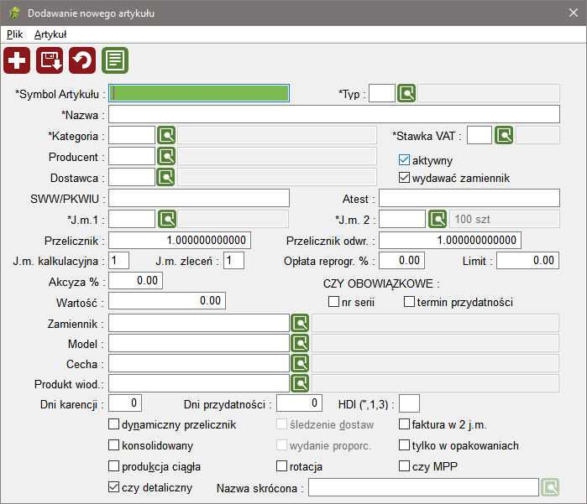Viewport: 587px width, 504px height.
Task: Open the Plik menu
Action: [x=14, y=34]
